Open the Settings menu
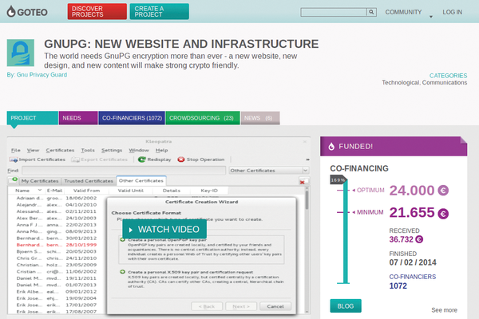The width and height of the screenshot is (479, 319). (x=112, y=150)
